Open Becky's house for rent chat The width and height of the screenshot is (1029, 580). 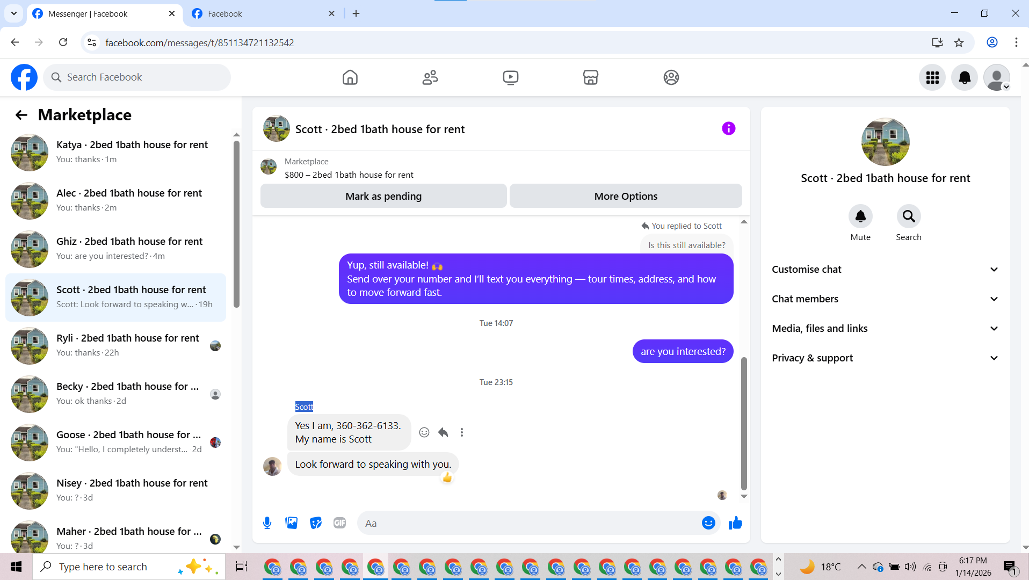coord(115,394)
